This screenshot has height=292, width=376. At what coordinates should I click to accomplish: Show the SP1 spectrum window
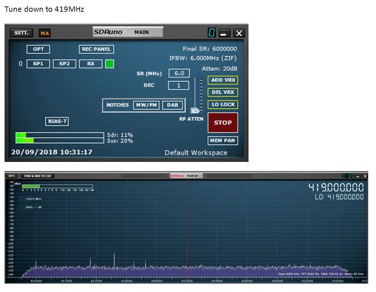point(38,64)
